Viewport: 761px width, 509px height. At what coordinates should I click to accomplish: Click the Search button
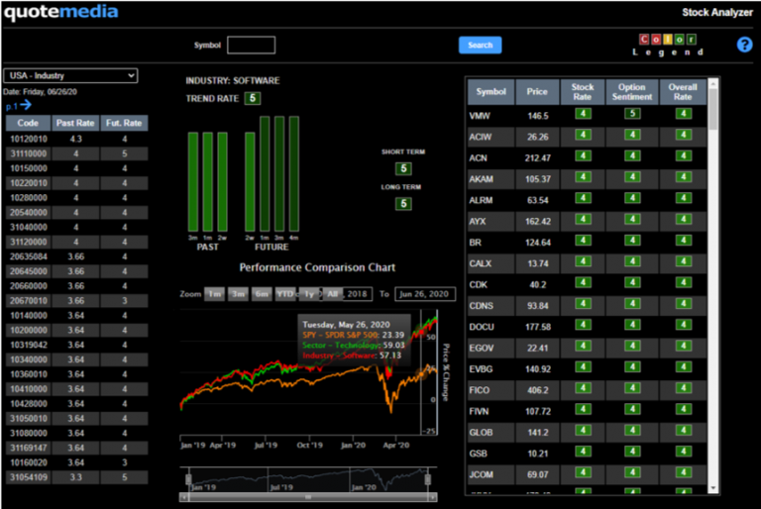[x=480, y=46]
